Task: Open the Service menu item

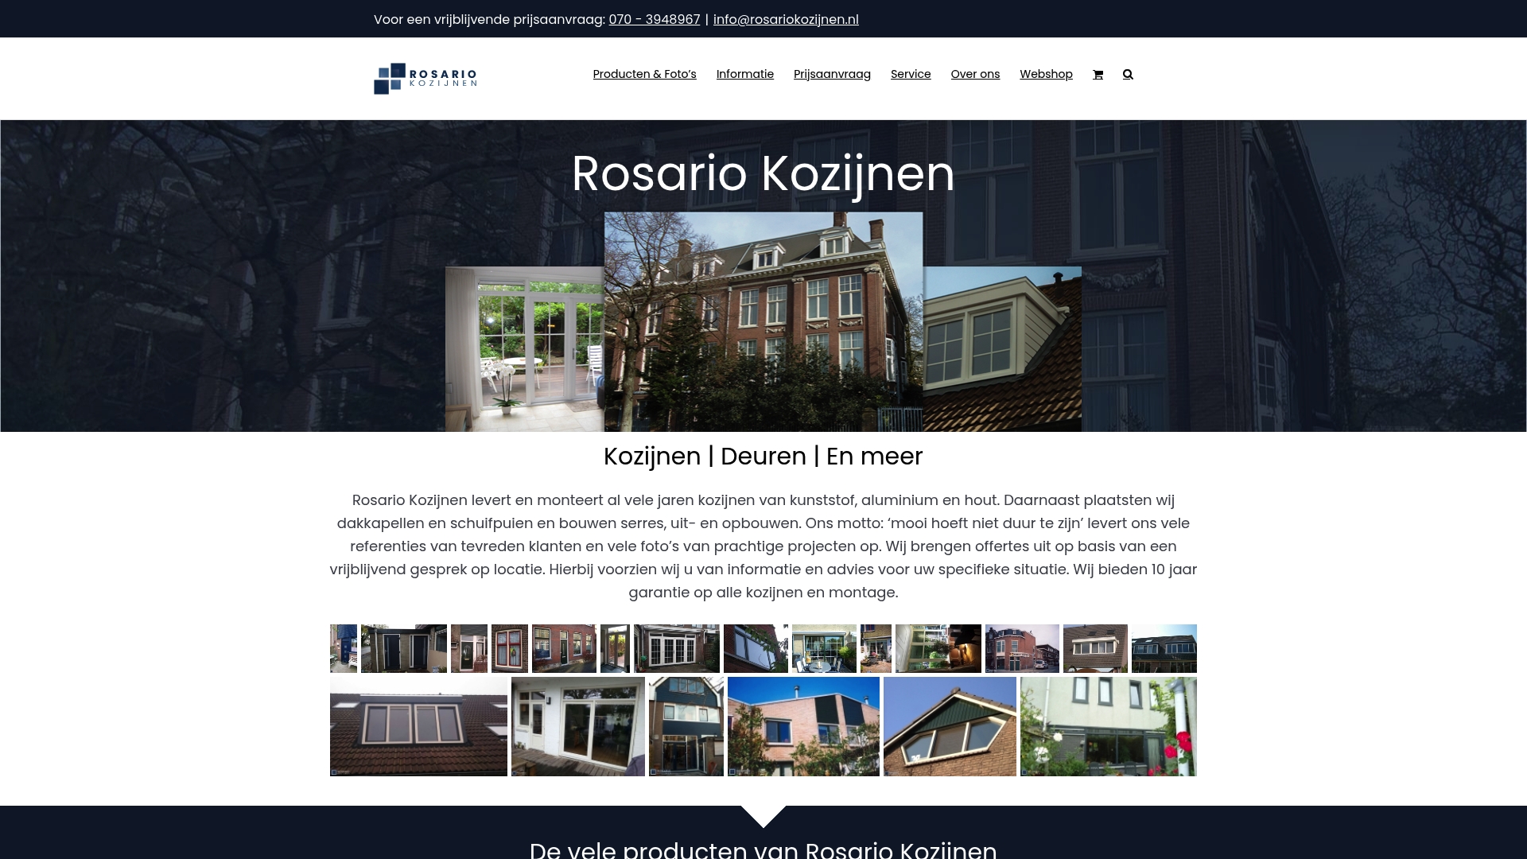Action: tap(911, 74)
